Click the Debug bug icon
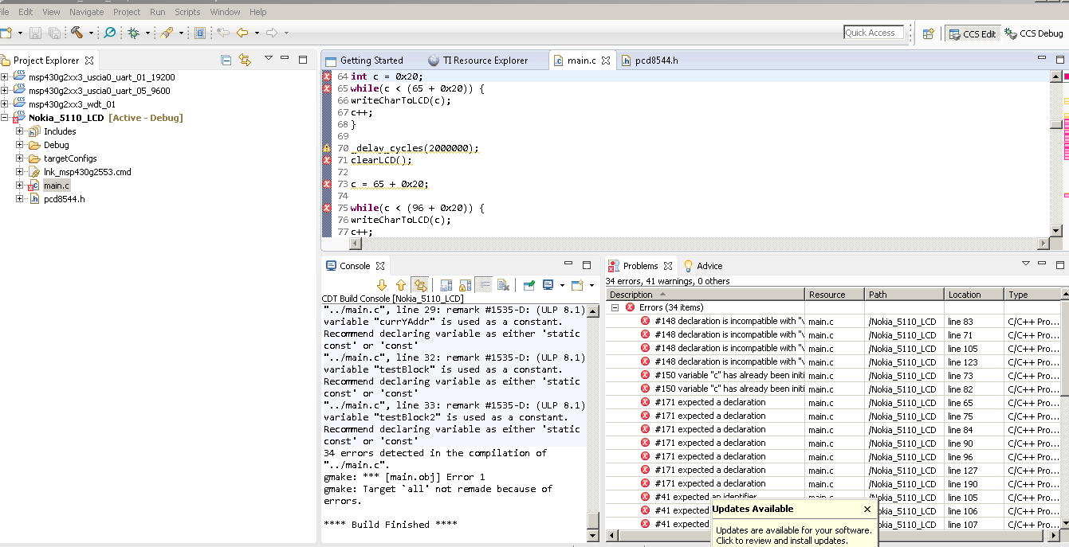Image resolution: width=1069 pixels, height=547 pixels. point(133,33)
